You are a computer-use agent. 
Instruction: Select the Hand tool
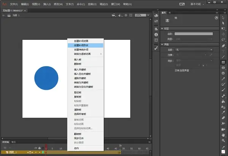pos(223,134)
